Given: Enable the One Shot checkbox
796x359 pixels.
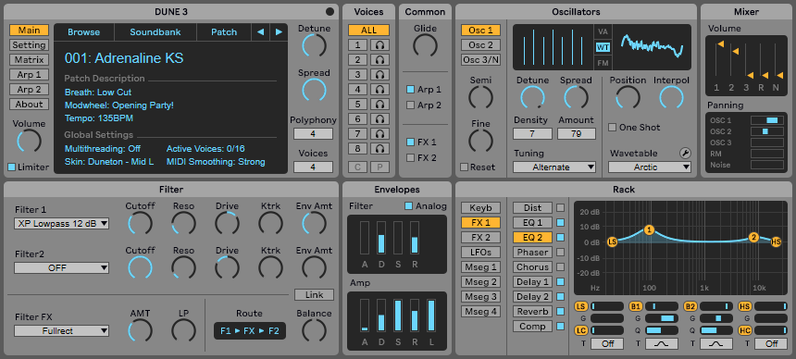Looking at the screenshot, I should [612, 128].
